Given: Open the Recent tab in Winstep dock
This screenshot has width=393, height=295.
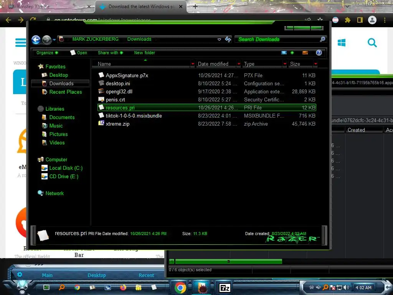Looking at the screenshot, I should (x=146, y=275).
